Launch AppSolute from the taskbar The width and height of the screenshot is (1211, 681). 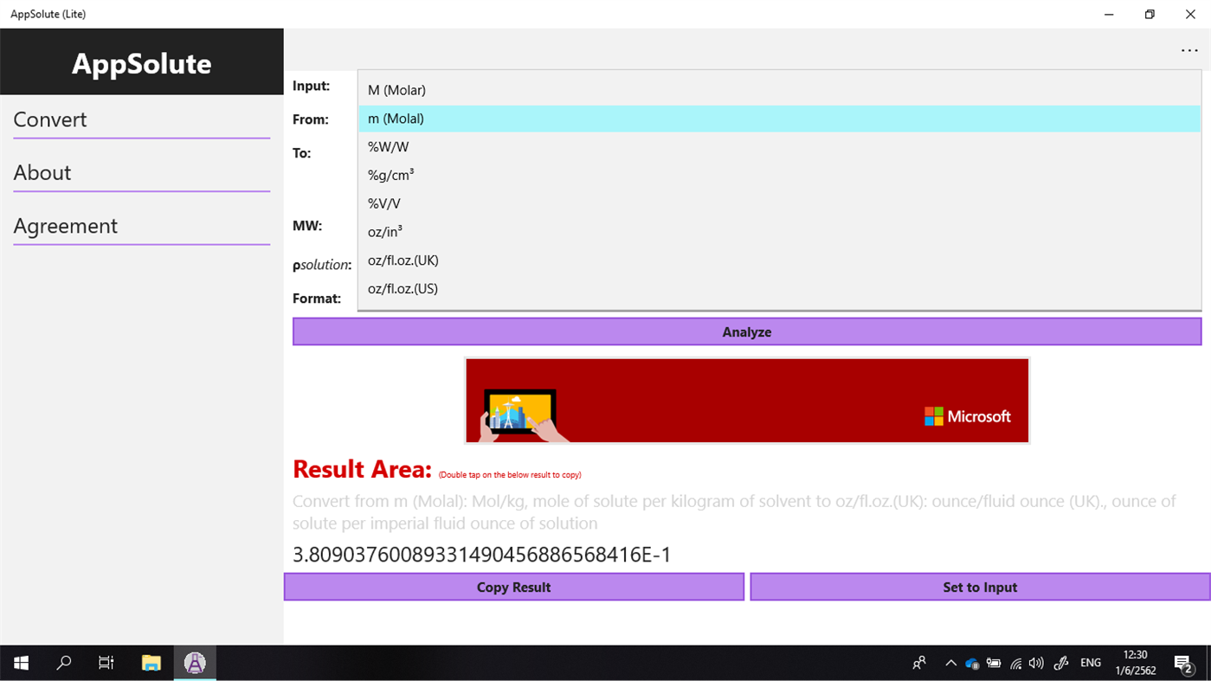pyautogui.click(x=194, y=662)
